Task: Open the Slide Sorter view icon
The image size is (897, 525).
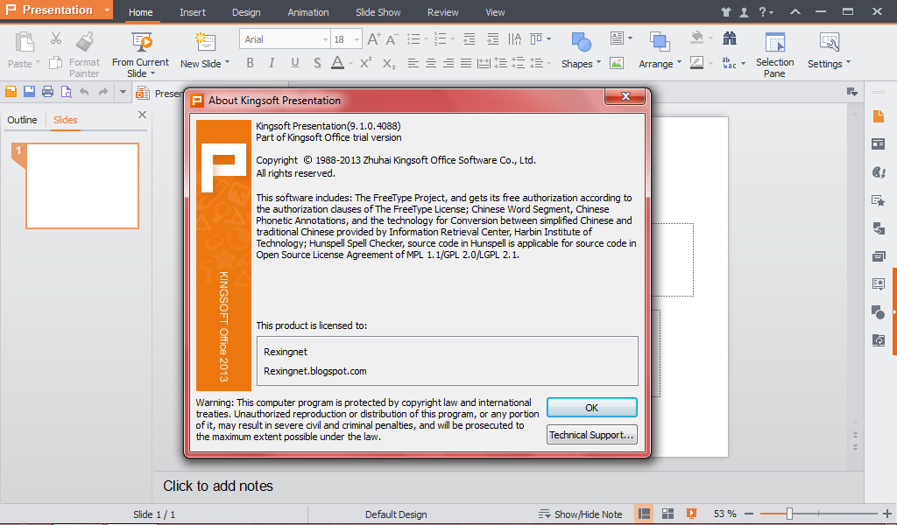Action: point(667,513)
